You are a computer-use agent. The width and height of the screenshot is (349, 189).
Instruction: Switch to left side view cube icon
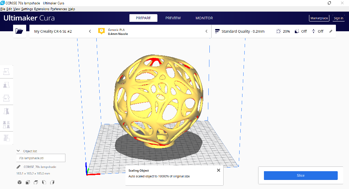(x=44, y=182)
